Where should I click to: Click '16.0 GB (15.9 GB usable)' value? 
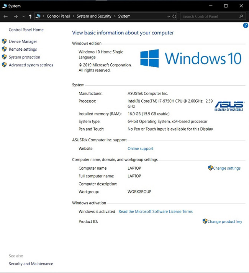[x=149, y=114]
